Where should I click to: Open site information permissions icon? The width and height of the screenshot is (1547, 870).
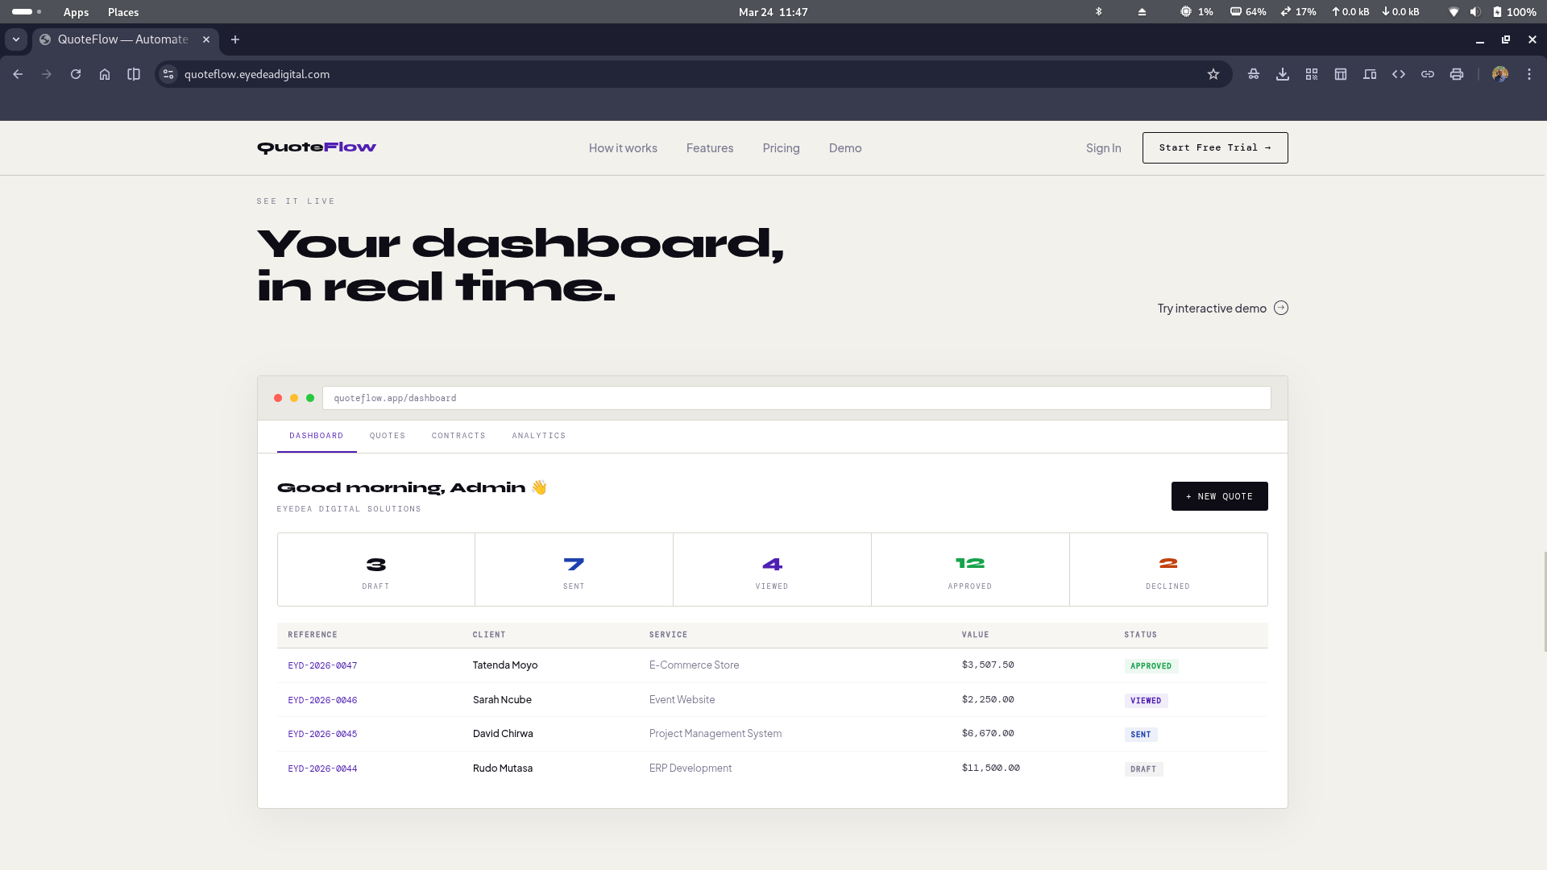click(168, 74)
